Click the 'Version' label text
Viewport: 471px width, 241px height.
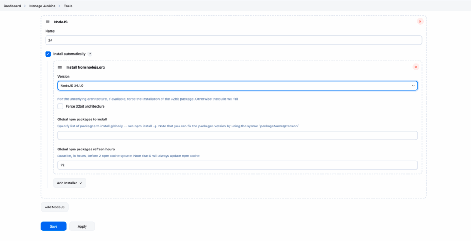[63, 77]
